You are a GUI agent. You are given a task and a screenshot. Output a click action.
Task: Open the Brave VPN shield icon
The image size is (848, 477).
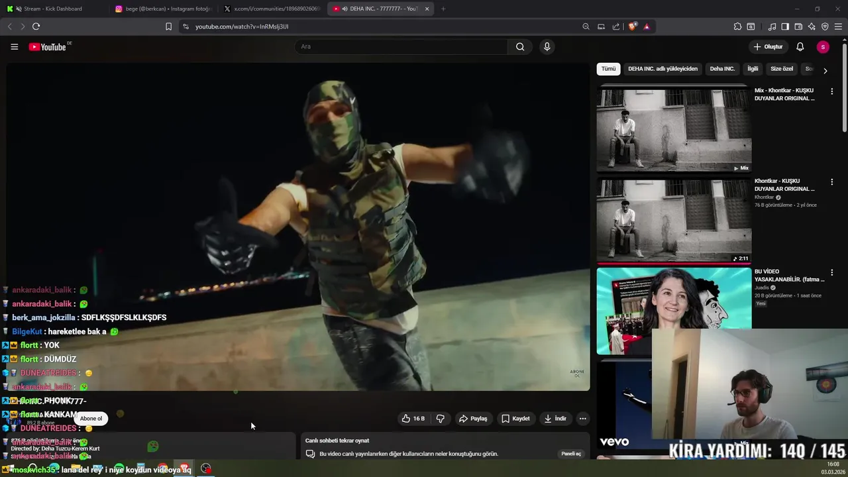click(x=825, y=26)
